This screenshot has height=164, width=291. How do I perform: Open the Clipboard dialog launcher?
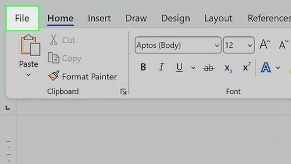pos(123,92)
